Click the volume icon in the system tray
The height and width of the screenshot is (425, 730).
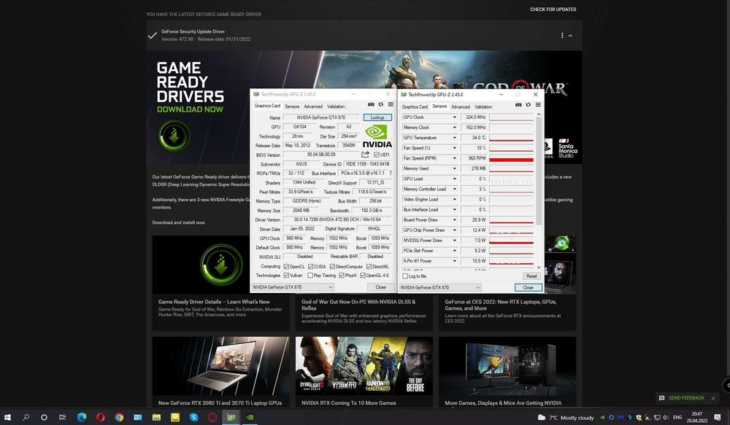click(666, 418)
